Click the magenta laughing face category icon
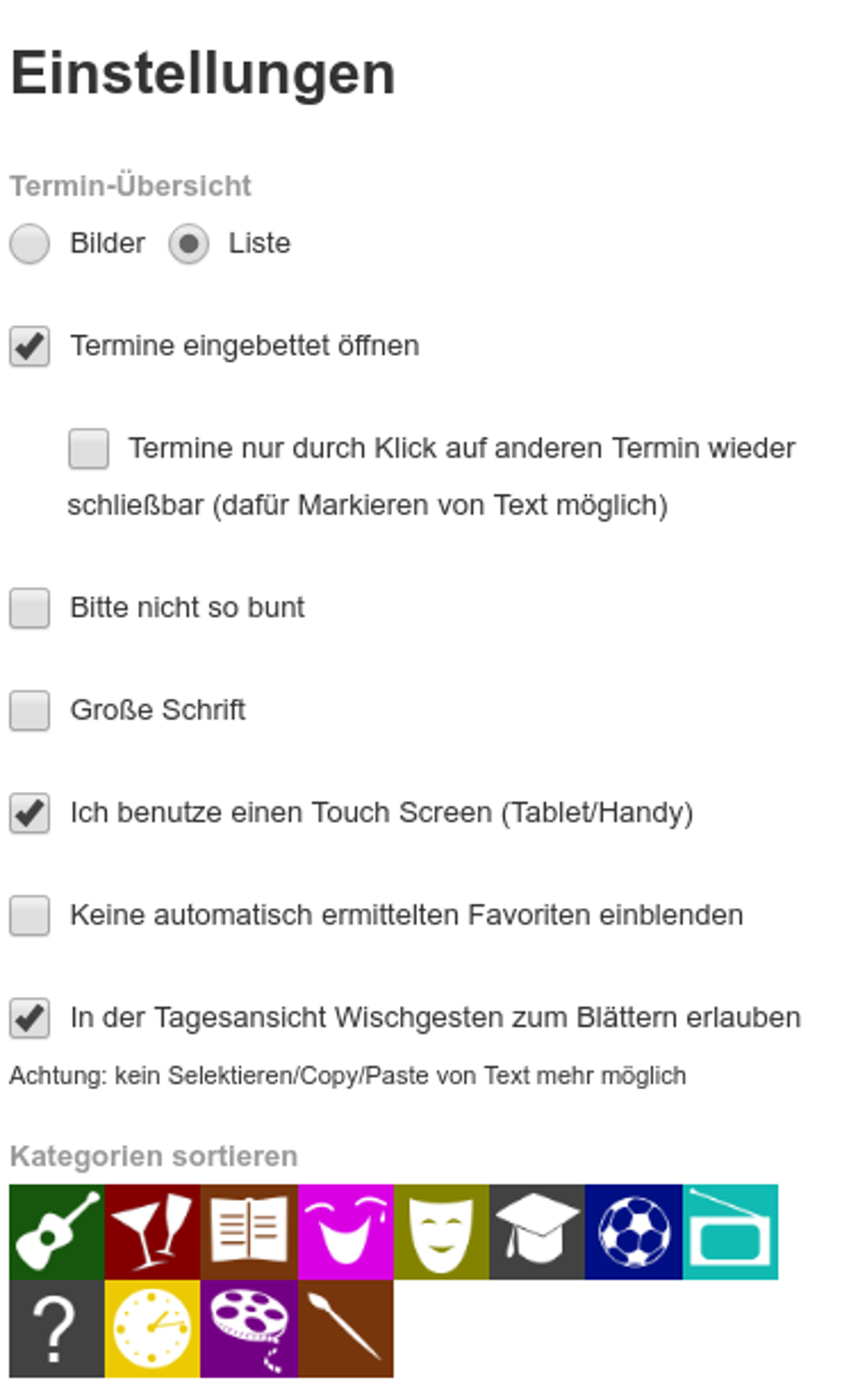 tap(346, 1231)
